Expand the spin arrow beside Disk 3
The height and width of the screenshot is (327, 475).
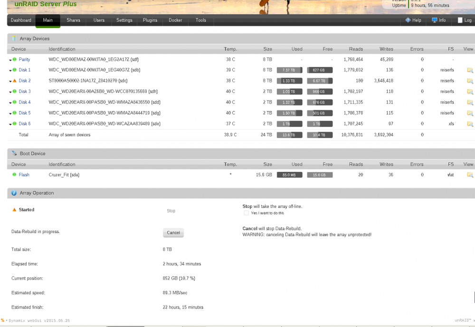click(x=10, y=93)
